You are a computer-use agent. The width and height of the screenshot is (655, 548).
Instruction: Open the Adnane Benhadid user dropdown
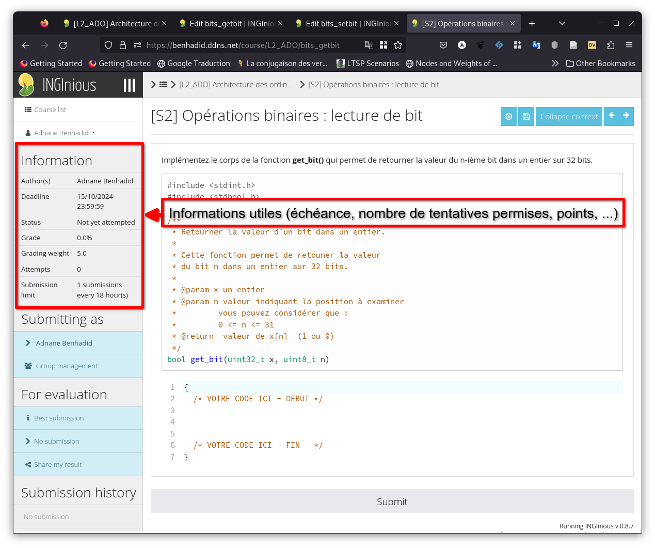(x=61, y=133)
